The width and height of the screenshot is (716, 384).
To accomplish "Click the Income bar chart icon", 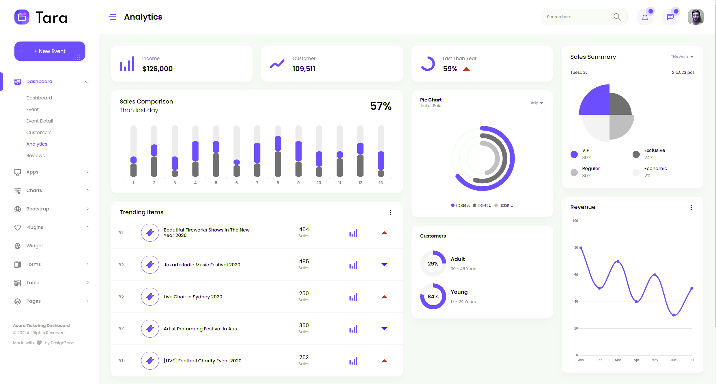I will click(127, 64).
